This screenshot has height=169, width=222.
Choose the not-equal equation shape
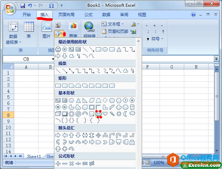(x=92, y=164)
